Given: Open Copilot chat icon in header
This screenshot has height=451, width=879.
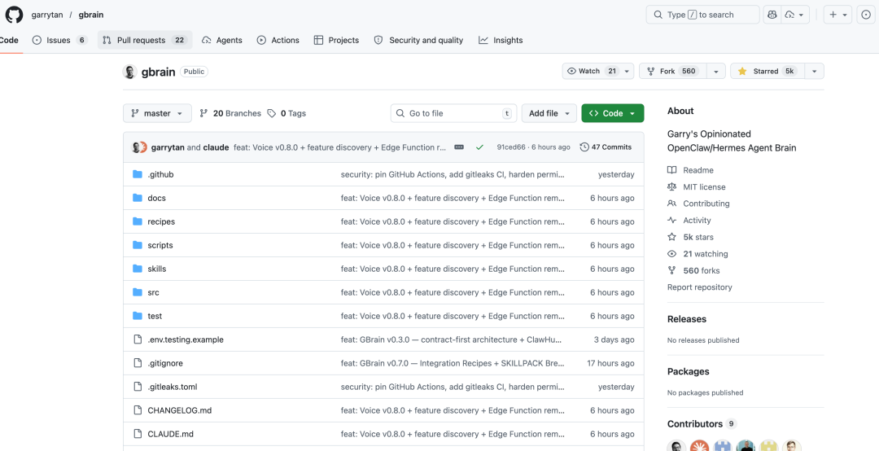Looking at the screenshot, I should 772,15.
